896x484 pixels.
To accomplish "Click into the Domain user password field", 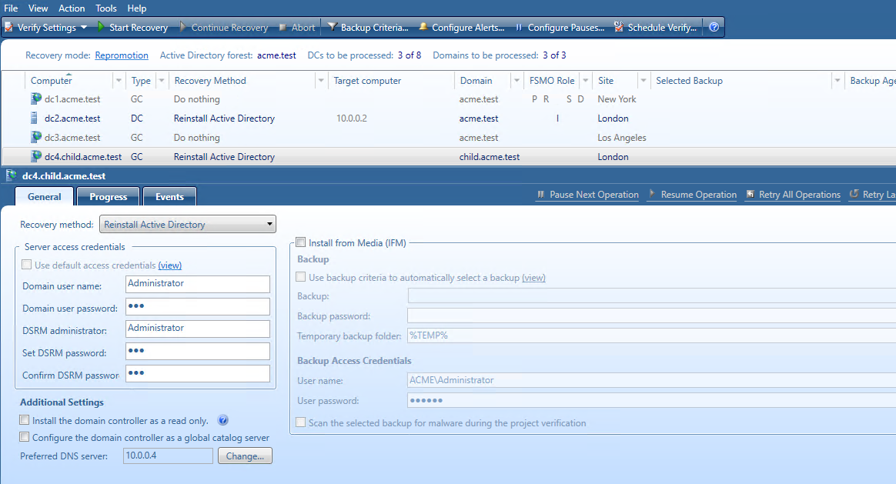I will (x=198, y=306).
